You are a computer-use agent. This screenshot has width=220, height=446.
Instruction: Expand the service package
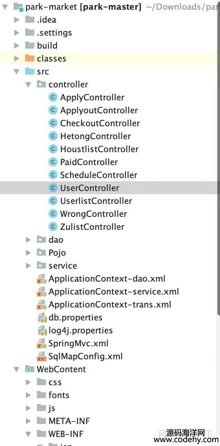28,266
